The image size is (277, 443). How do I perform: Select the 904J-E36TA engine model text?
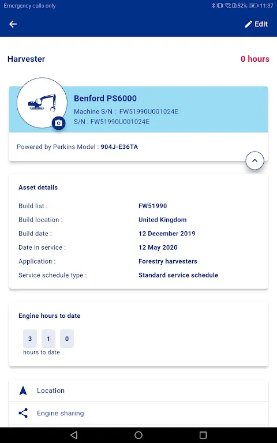click(x=119, y=147)
